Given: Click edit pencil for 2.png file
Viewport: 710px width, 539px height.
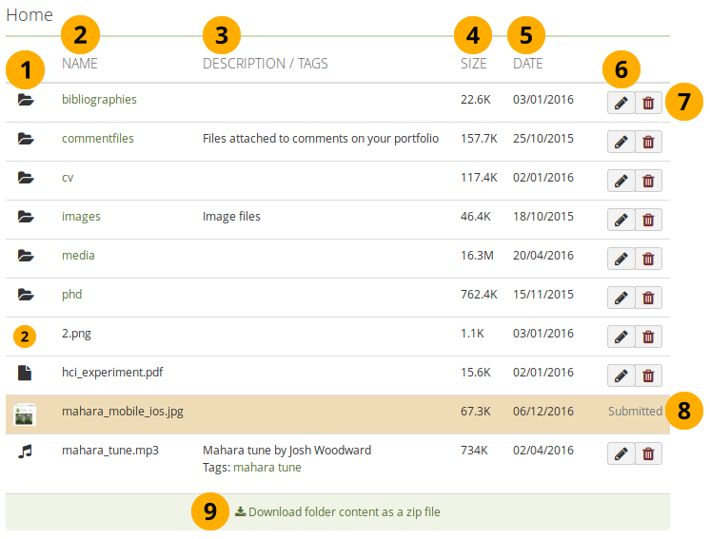Looking at the screenshot, I should (621, 337).
